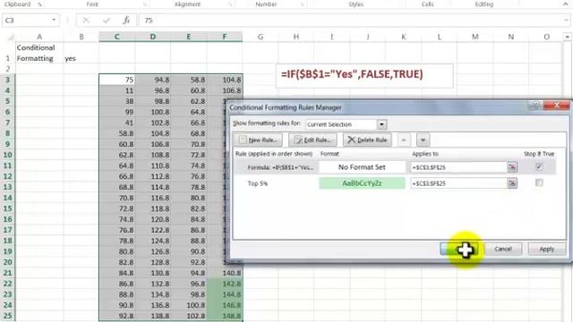Move rule up with arrow button

pyautogui.click(x=404, y=140)
